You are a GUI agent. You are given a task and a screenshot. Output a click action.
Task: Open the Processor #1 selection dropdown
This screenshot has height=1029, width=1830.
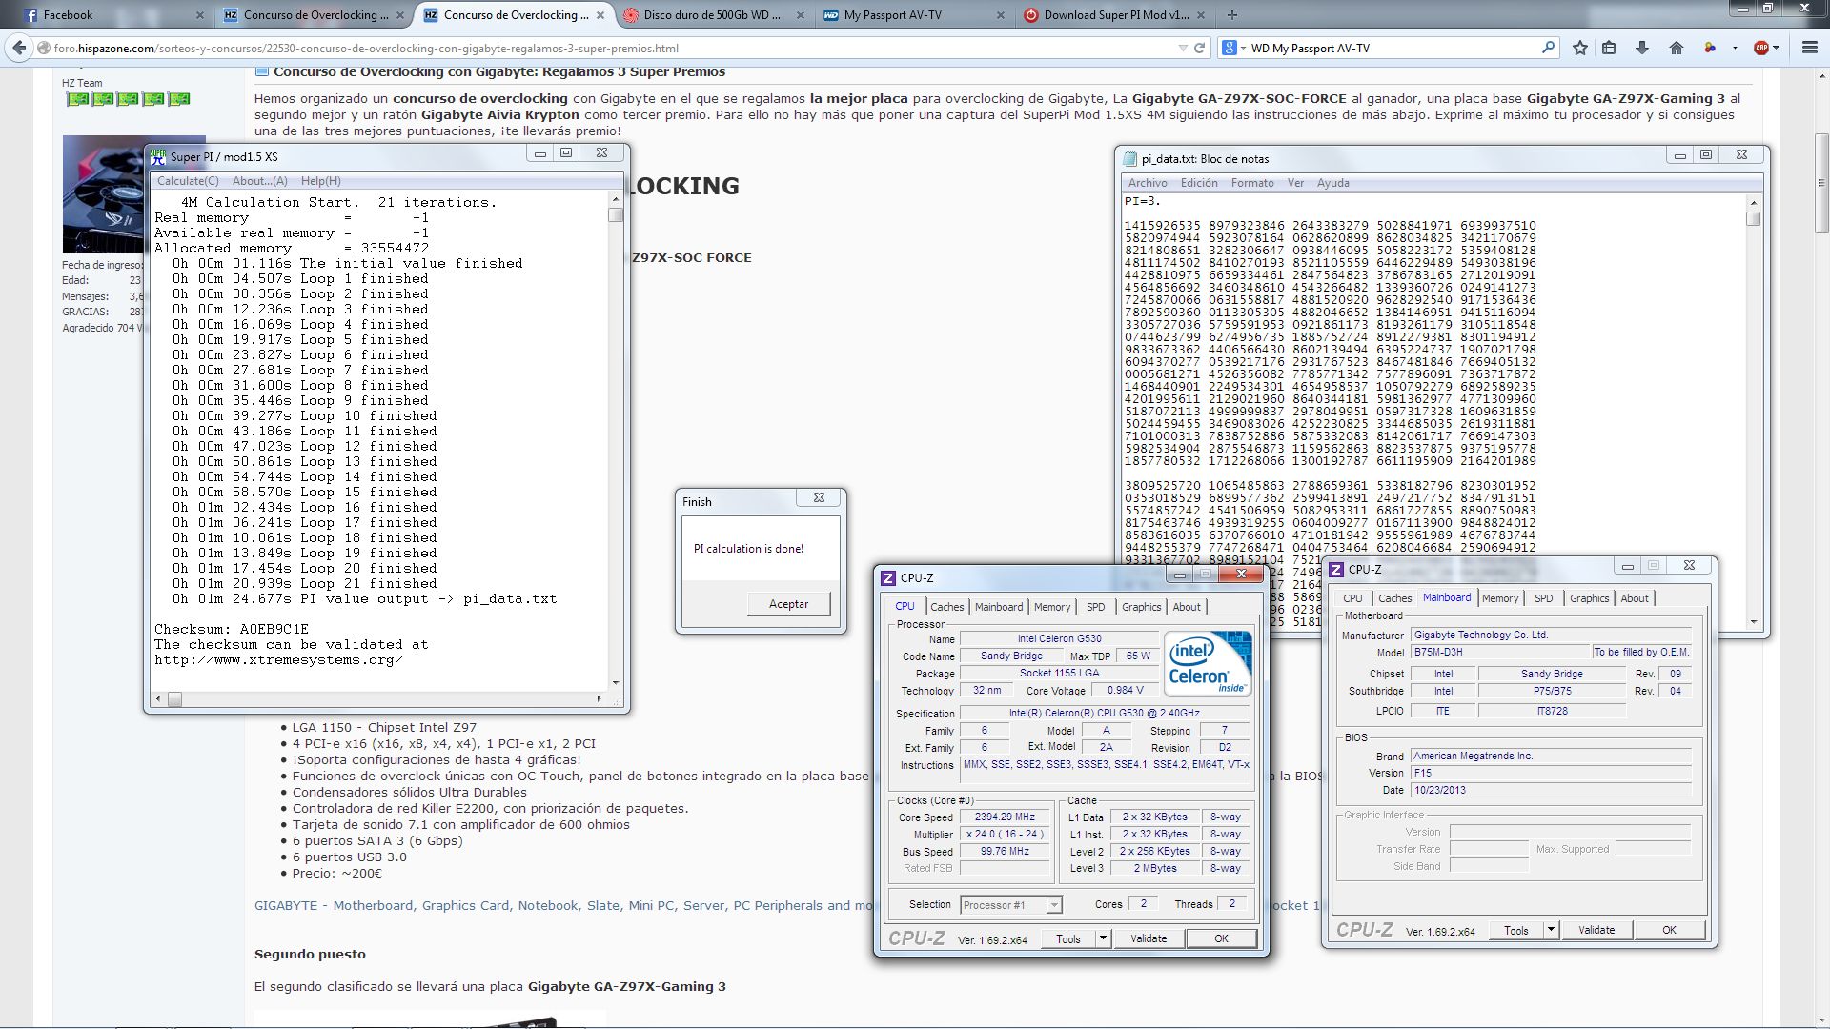[x=1053, y=905]
